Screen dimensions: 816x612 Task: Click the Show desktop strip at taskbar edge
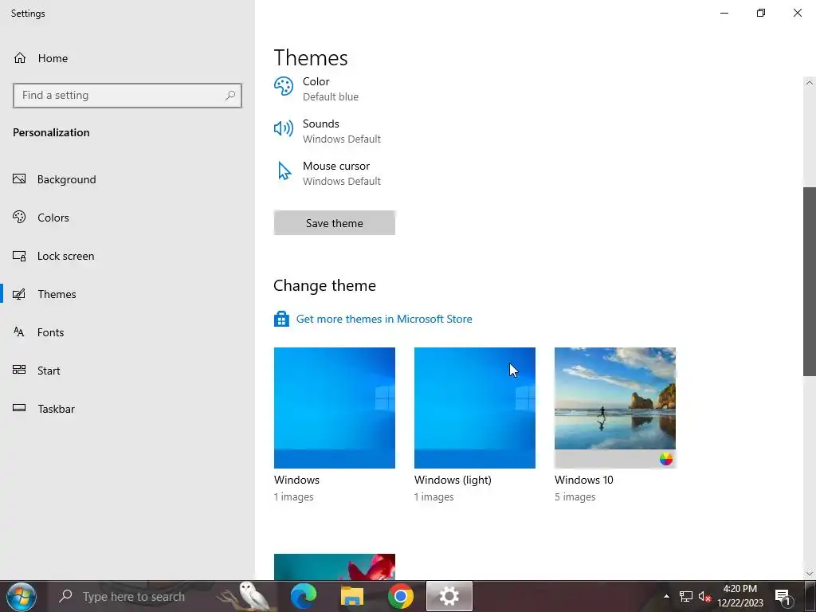click(x=812, y=596)
